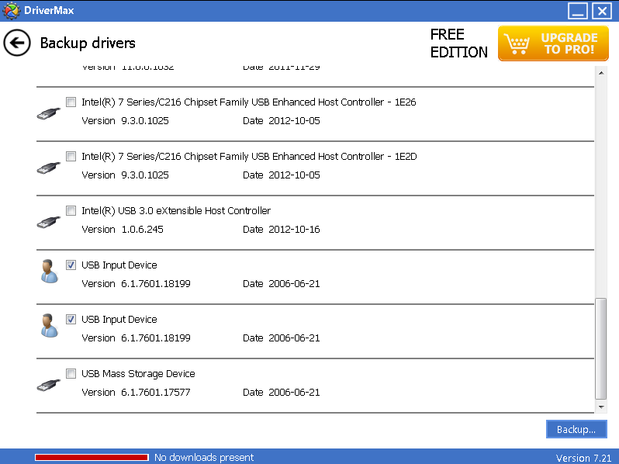Click the red download progress bar
619x464 pixels.
(92, 457)
